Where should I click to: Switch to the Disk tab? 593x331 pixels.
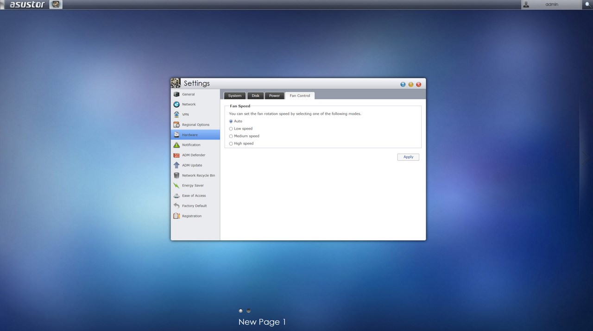point(256,96)
